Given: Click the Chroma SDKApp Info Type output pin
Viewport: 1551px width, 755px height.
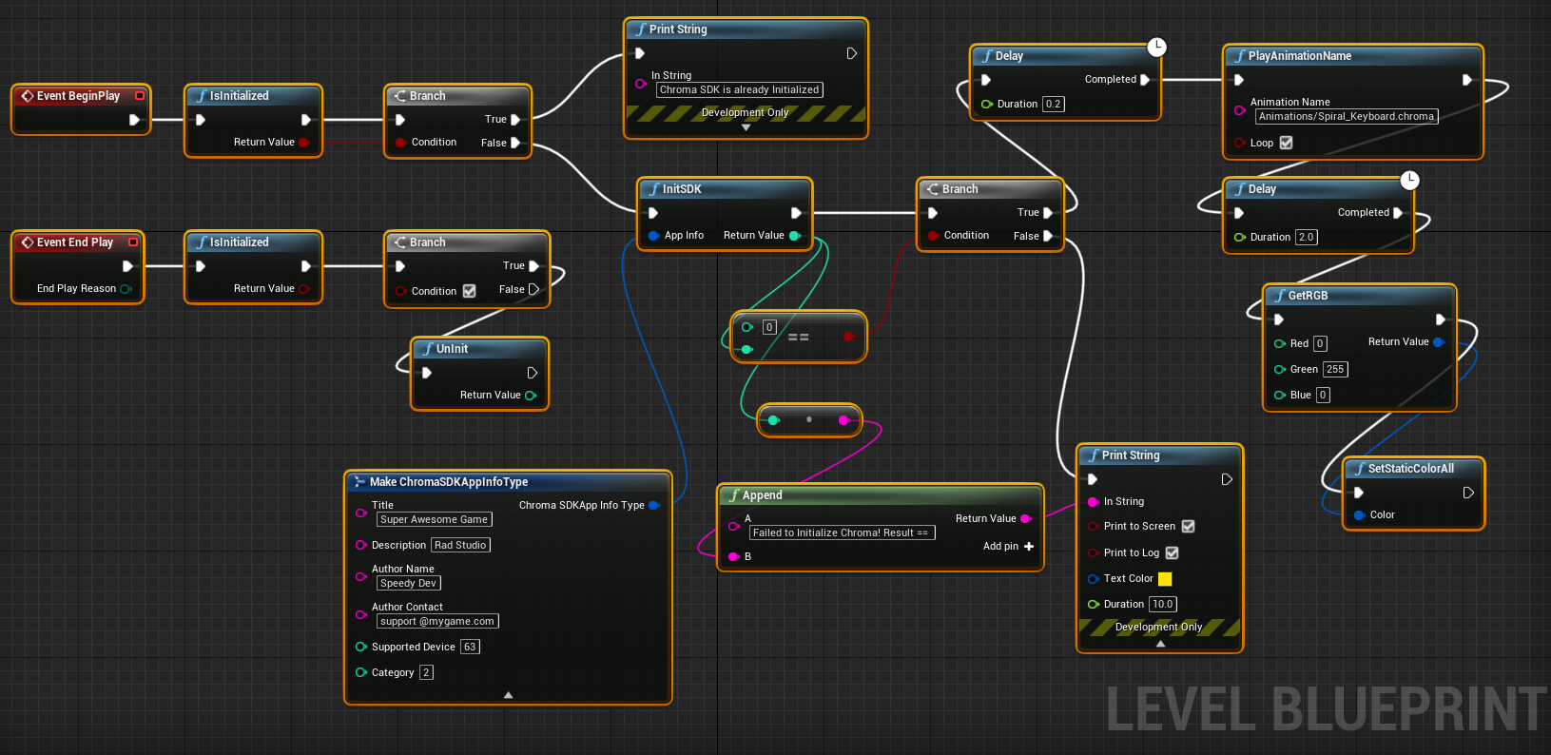Looking at the screenshot, I should point(653,506).
